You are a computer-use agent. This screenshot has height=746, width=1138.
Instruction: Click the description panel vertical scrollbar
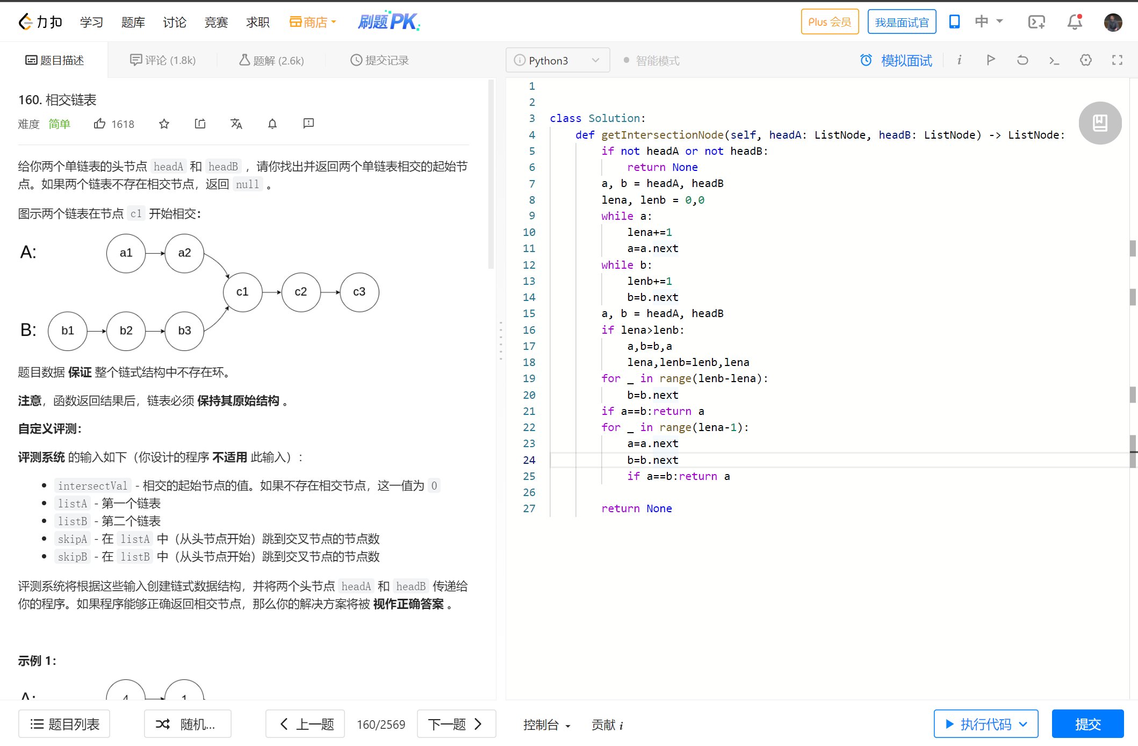pyautogui.click(x=491, y=175)
